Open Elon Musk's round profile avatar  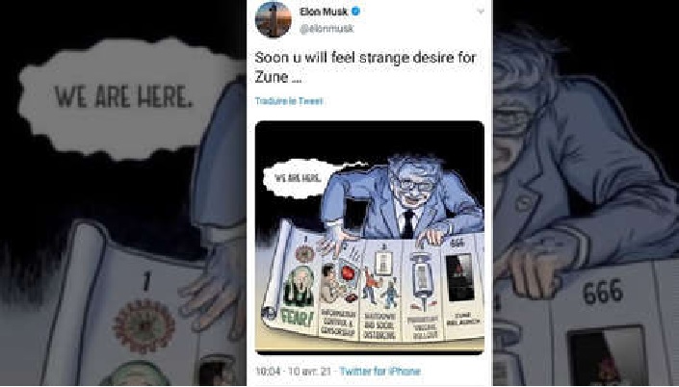pyautogui.click(x=274, y=19)
